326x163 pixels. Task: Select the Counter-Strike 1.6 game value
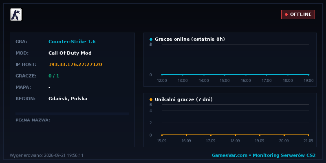(x=72, y=42)
